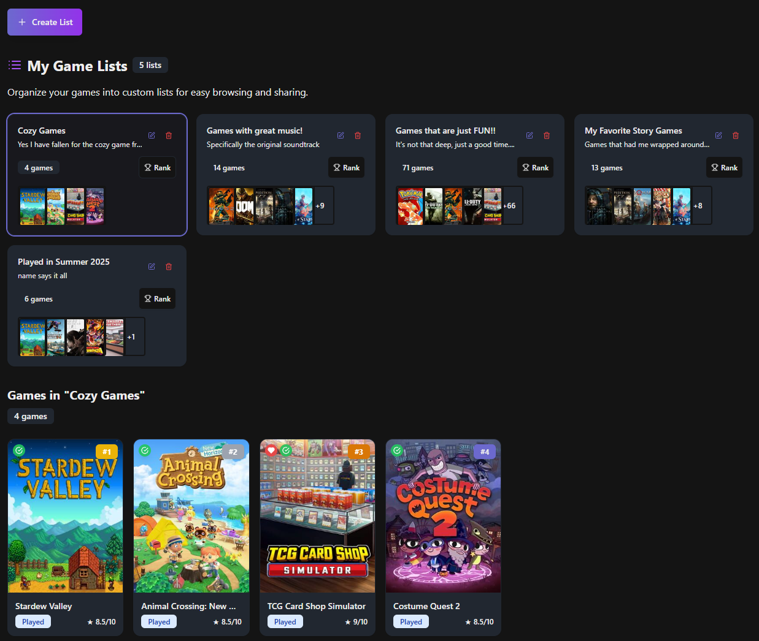Viewport: 759px width, 641px height.
Task: Click Stardew Valley's 8.5/10 rating
Action: 102,621
